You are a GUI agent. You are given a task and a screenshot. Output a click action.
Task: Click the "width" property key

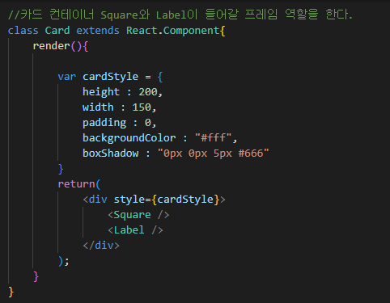(x=98, y=107)
